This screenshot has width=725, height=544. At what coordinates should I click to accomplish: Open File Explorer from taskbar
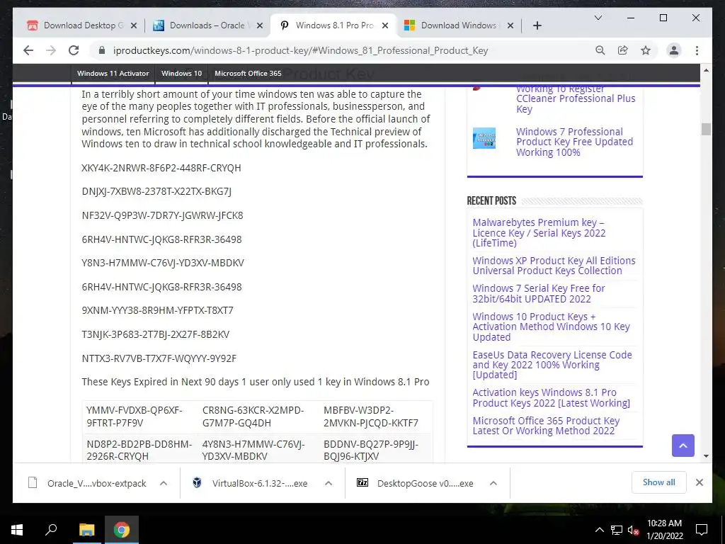(86, 530)
